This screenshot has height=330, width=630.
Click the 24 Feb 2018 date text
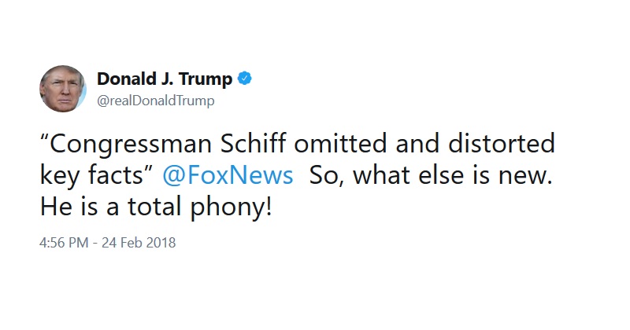point(139,243)
